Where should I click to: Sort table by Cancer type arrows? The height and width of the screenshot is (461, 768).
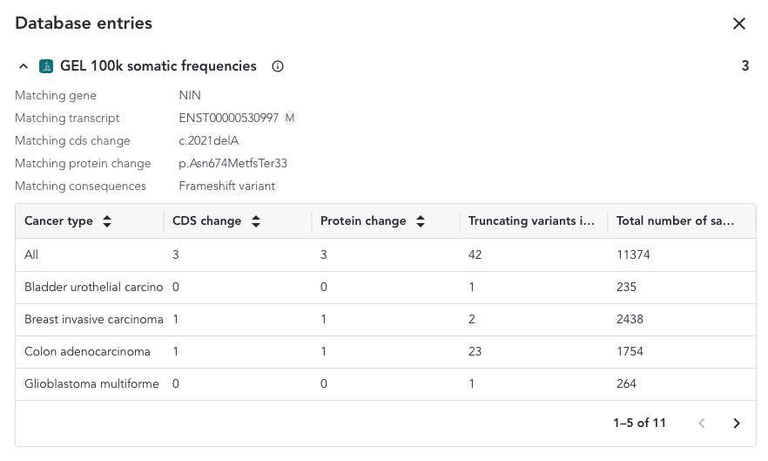[x=107, y=221]
